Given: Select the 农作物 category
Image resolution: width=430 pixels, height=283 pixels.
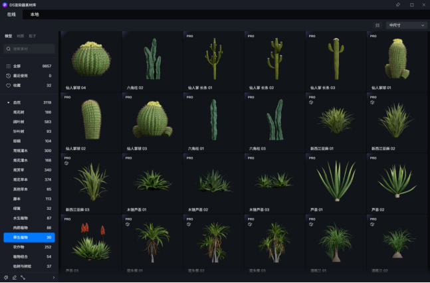Looking at the screenshot, I should point(29,247).
